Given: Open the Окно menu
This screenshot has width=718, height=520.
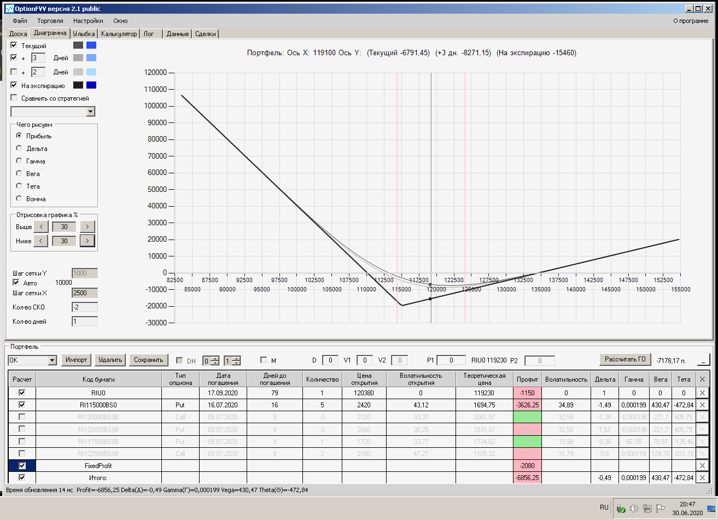Looking at the screenshot, I should click(120, 21).
